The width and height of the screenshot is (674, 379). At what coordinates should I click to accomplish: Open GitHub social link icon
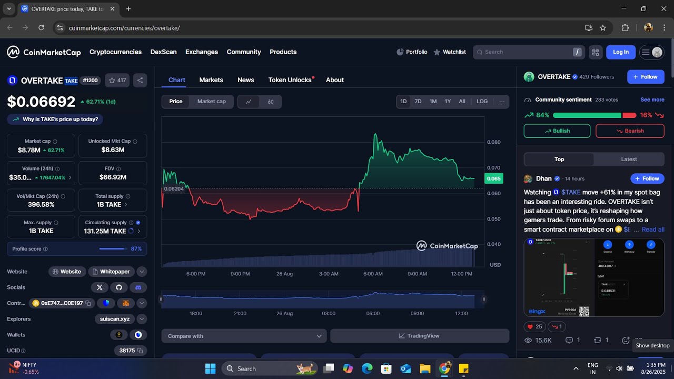coord(119,287)
